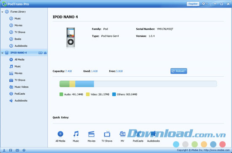Click the Free 5.8GB value
The image size is (232, 153).
coord(119,71)
